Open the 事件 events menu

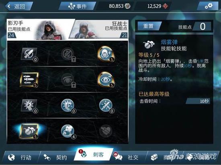[x=77, y=6]
